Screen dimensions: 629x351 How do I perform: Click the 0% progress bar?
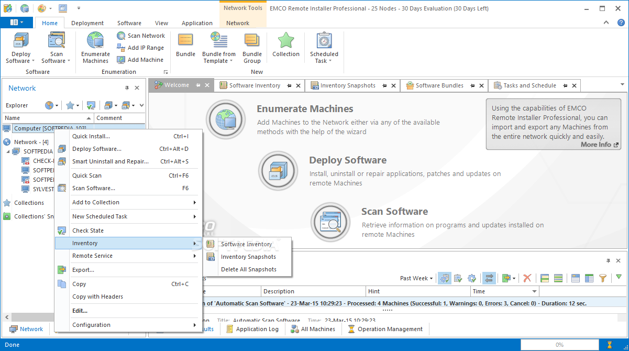[559, 345]
